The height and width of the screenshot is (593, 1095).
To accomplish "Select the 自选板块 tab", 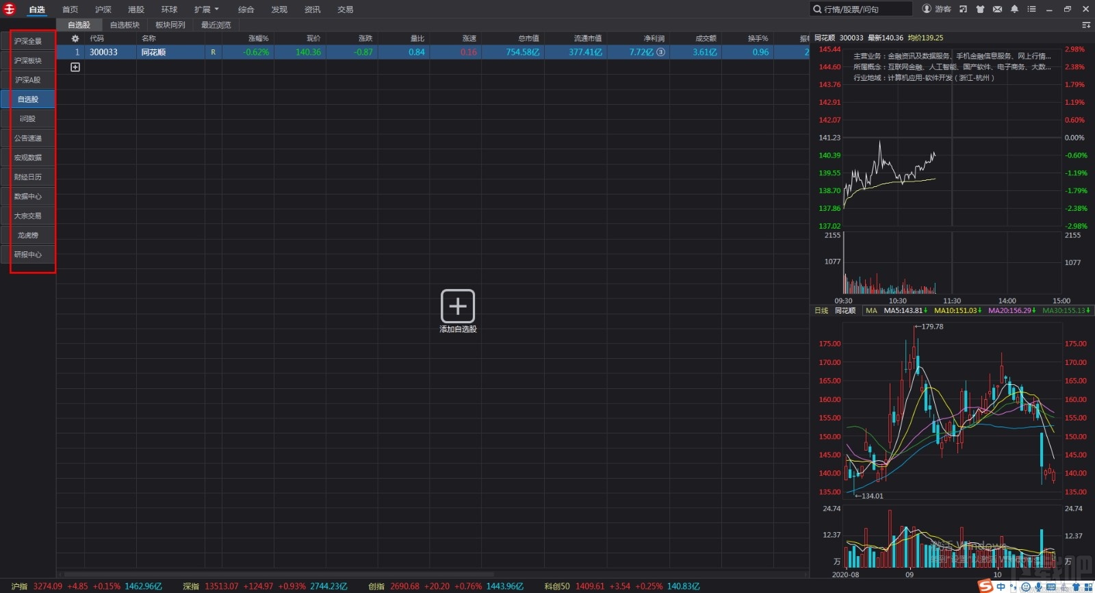I will click(x=125, y=25).
